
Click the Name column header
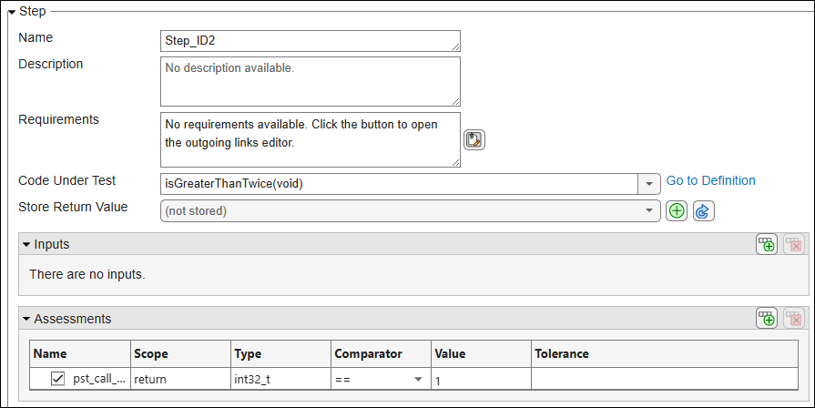coord(79,353)
